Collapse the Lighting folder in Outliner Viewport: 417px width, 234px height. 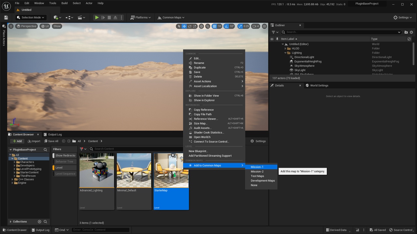point(285,53)
